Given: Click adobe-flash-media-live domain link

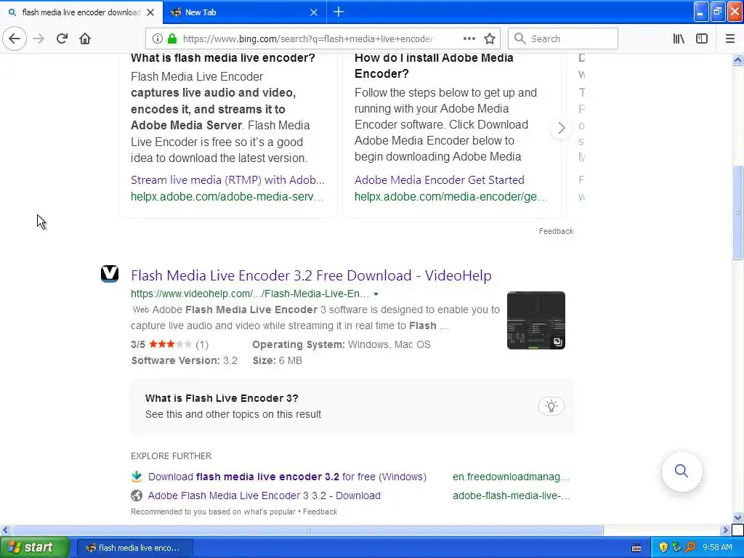Looking at the screenshot, I should pyautogui.click(x=511, y=496).
